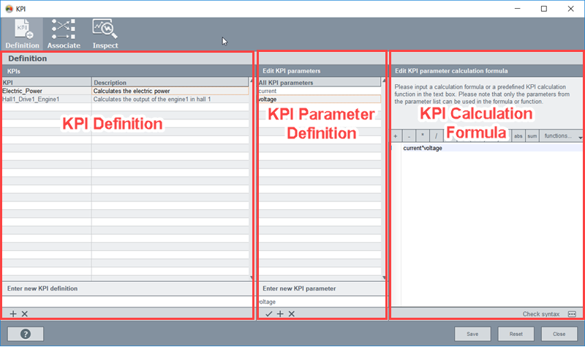The height and width of the screenshot is (347, 585).
Task: Insert the sum function
Action: [x=532, y=136]
